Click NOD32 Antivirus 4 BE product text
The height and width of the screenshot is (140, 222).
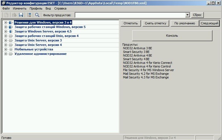coord(138,55)
